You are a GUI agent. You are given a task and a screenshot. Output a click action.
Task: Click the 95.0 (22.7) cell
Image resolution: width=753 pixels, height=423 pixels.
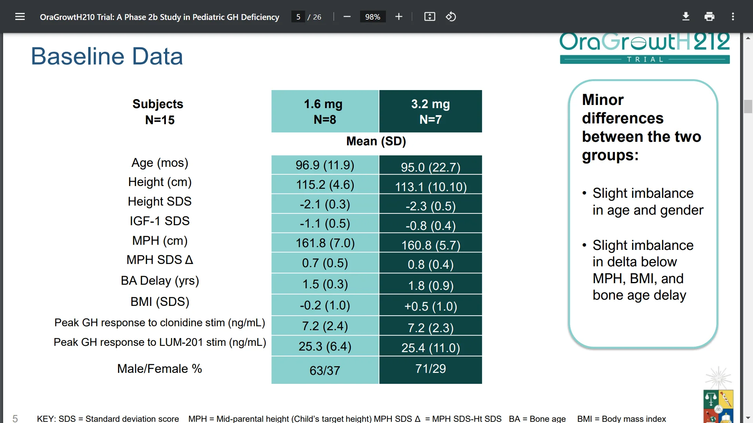tap(431, 165)
